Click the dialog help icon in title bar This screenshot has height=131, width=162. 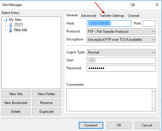click(x=133, y=5)
